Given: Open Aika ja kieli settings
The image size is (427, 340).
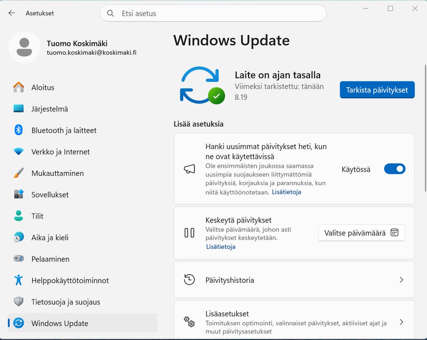Looking at the screenshot, I should click(83, 237).
